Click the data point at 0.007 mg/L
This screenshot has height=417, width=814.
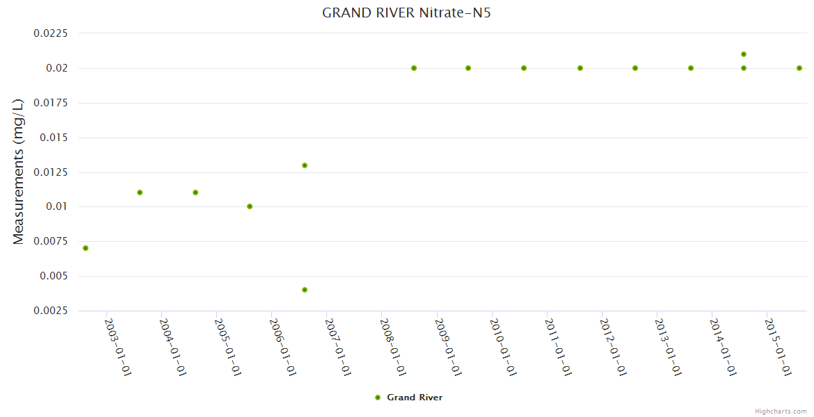(86, 248)
